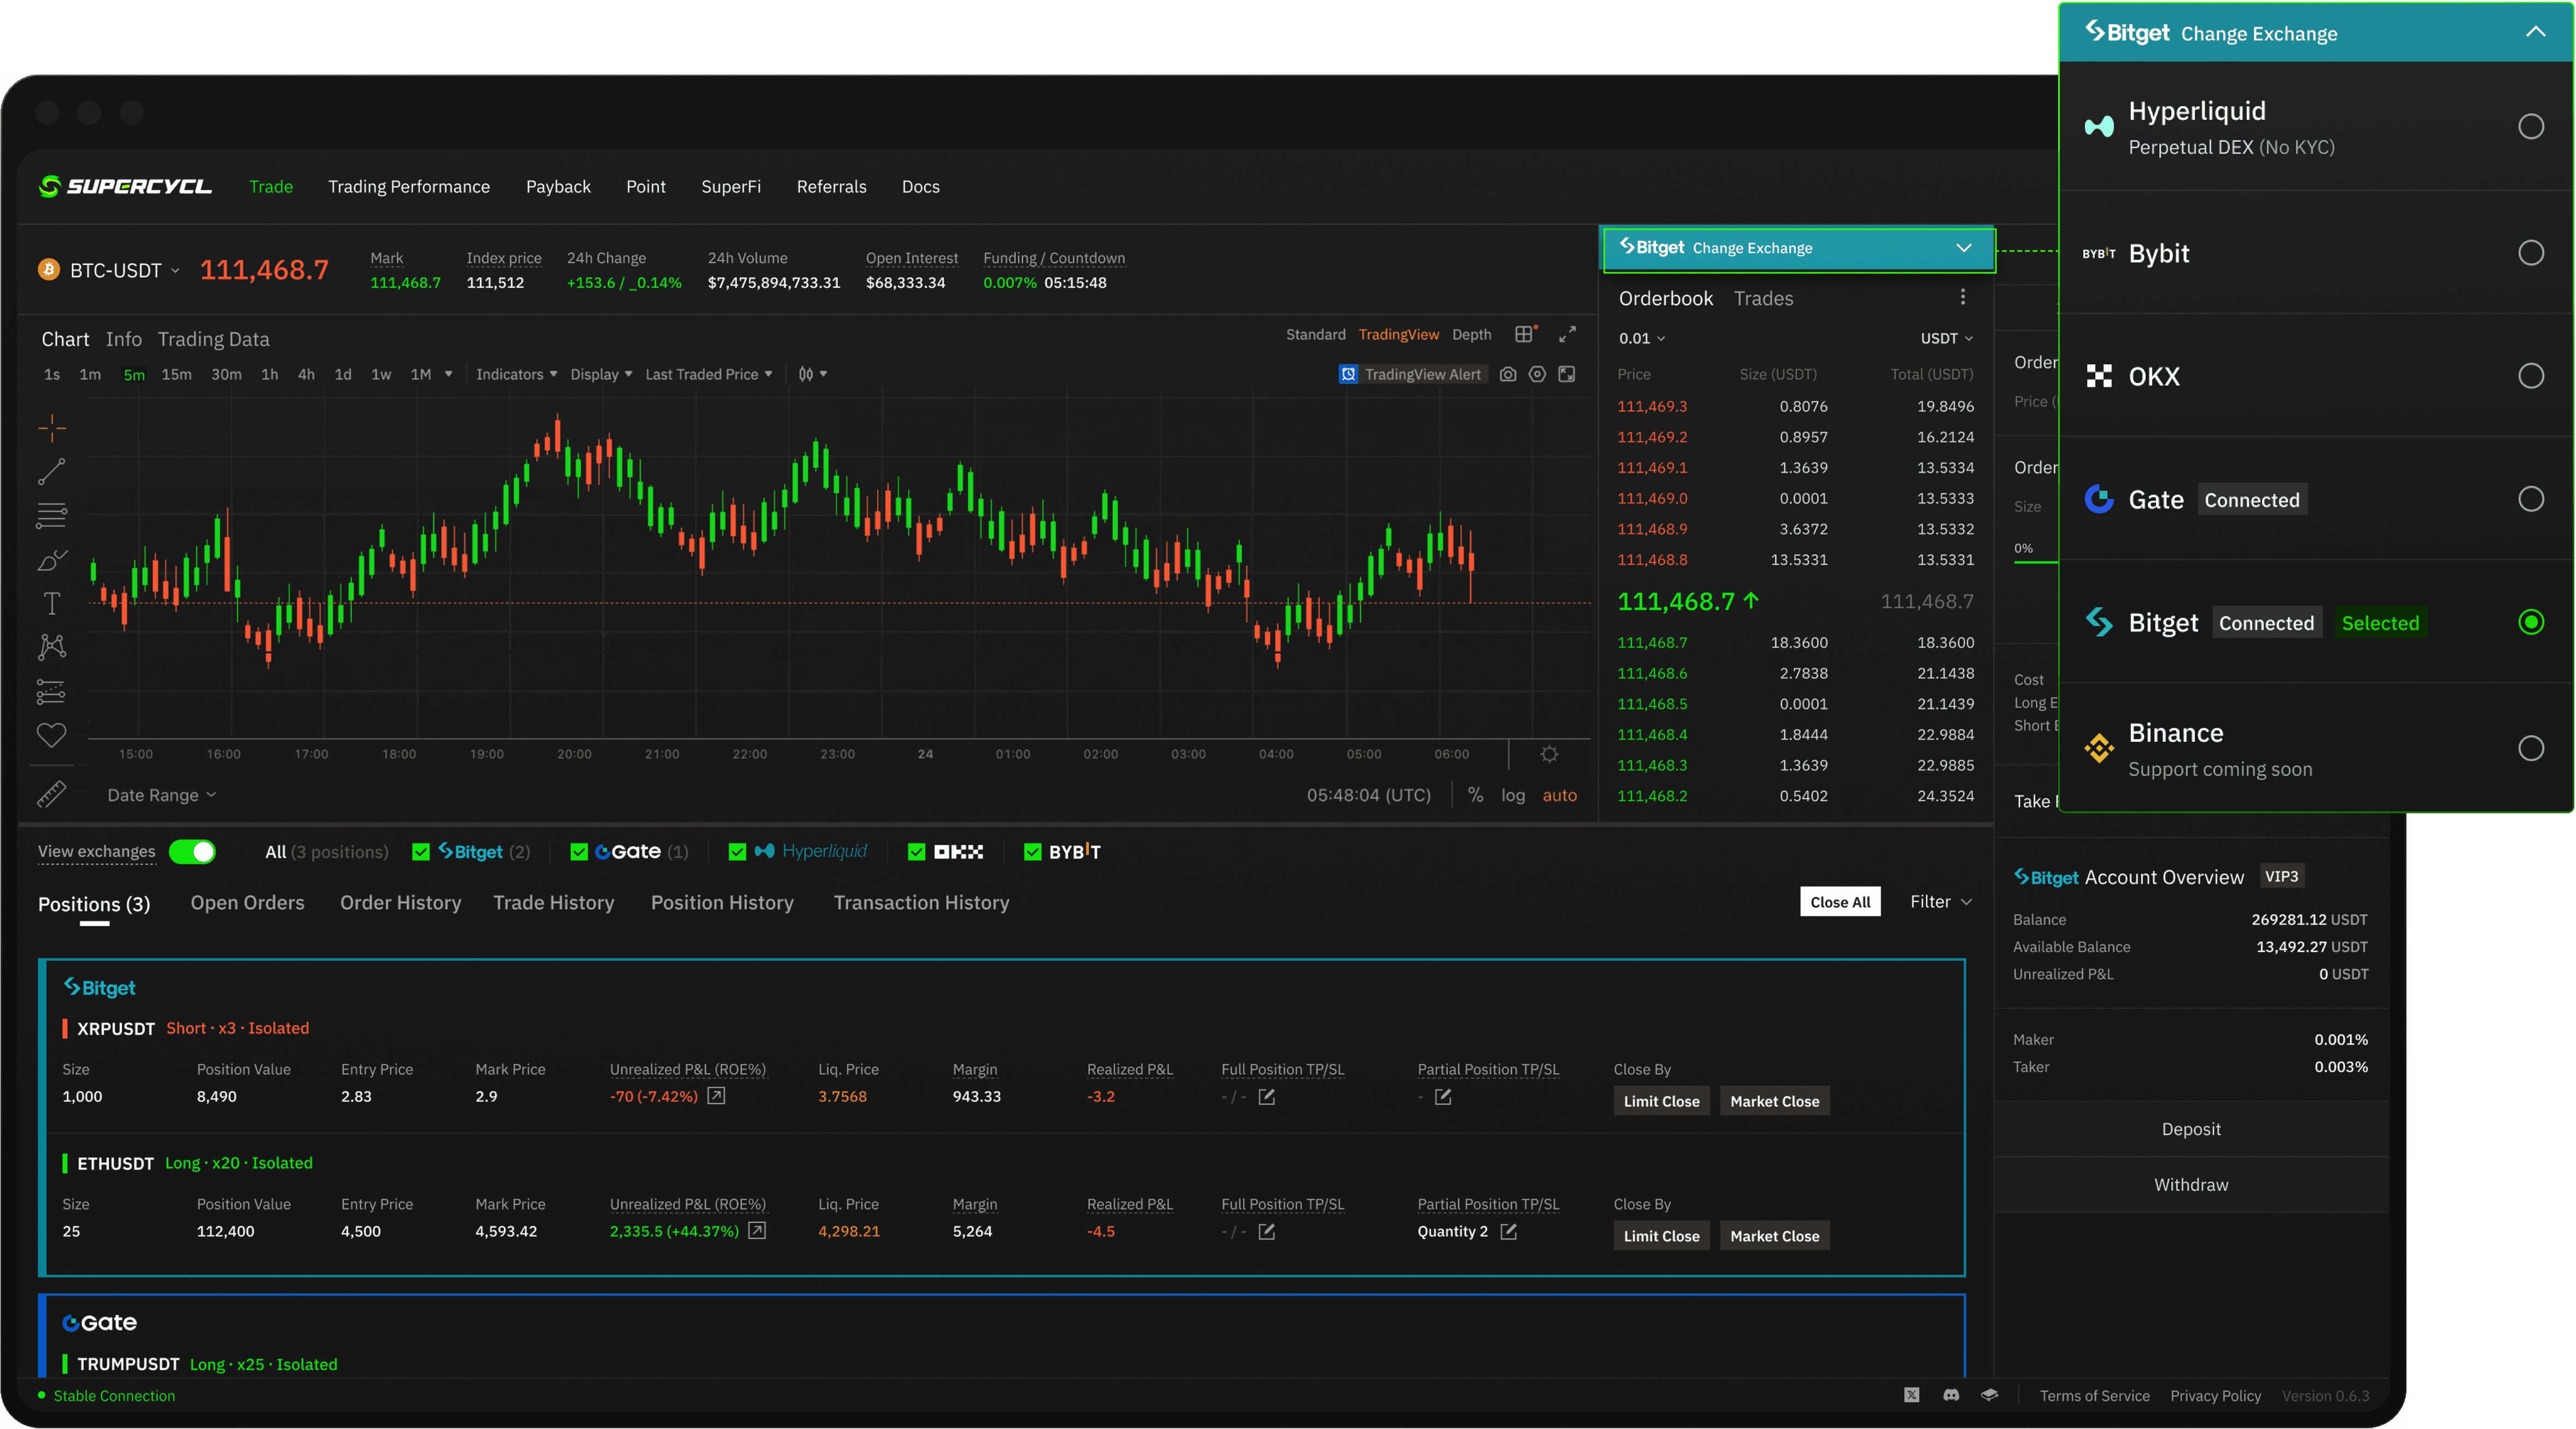Click the heart favorites icon in chart sidebar
Screen dimensions: 2576x1429
(x=52, y=735)
